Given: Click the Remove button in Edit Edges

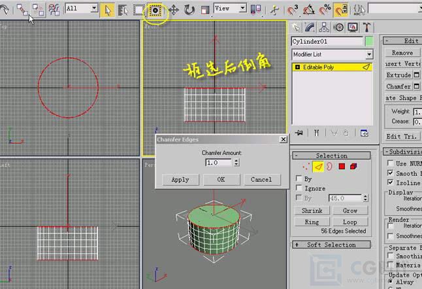Looking at the screenshot, I should click(x=402, y=52).
